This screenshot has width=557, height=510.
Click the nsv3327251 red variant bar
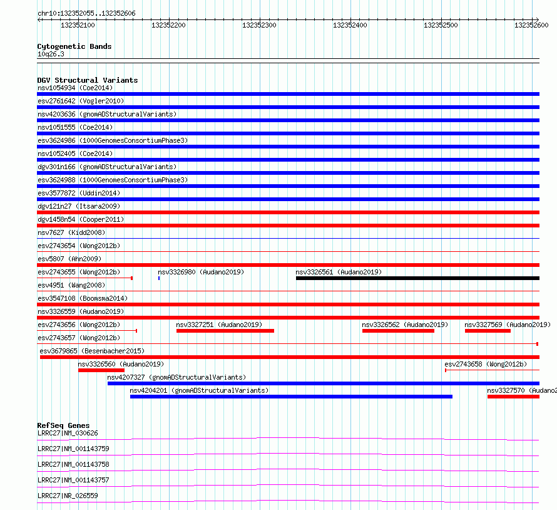coord(225,331)
